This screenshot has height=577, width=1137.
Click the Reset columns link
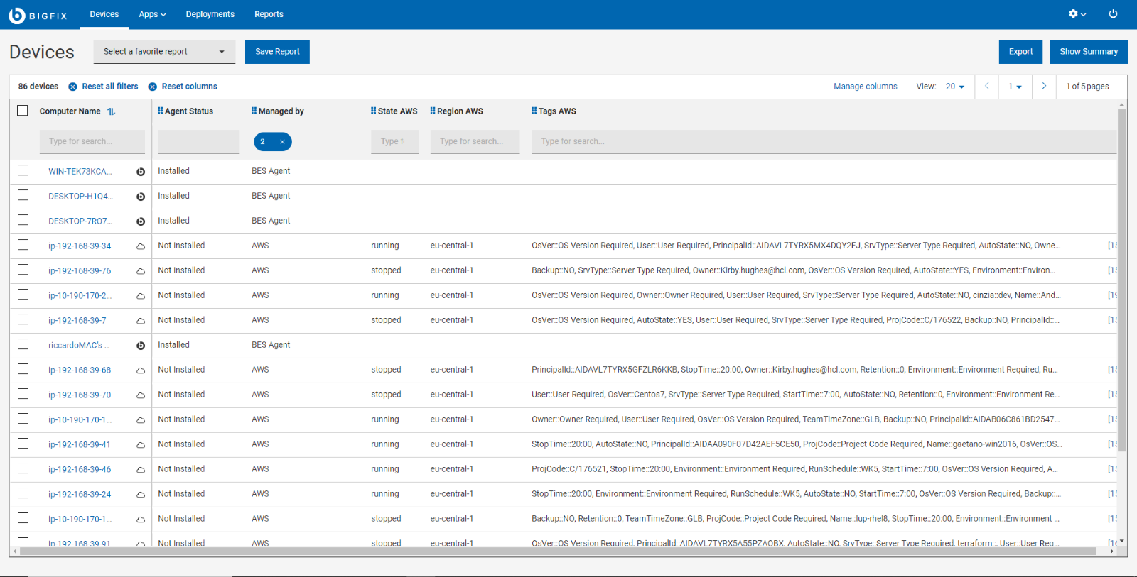[190, 87]
